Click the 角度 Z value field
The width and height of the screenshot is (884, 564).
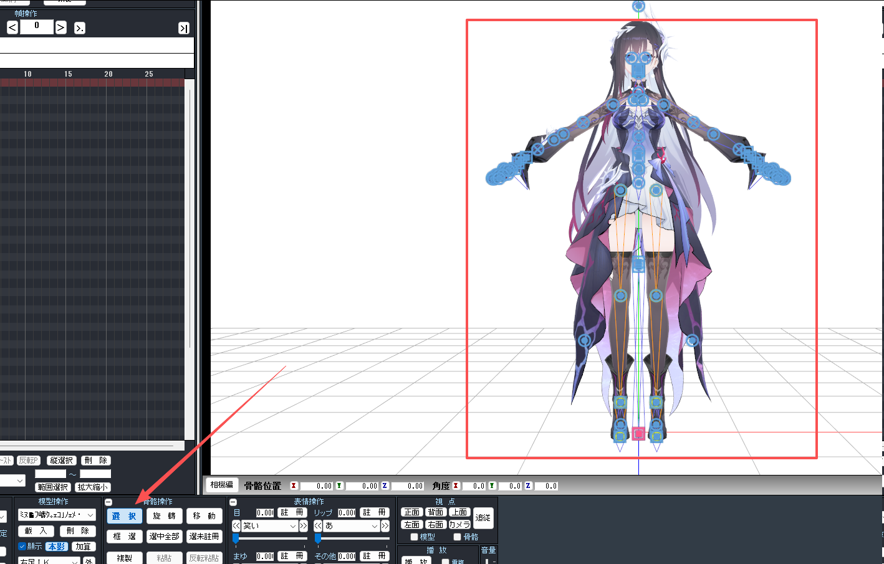[546, 486]
